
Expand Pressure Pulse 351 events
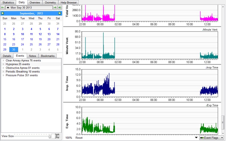3,75
